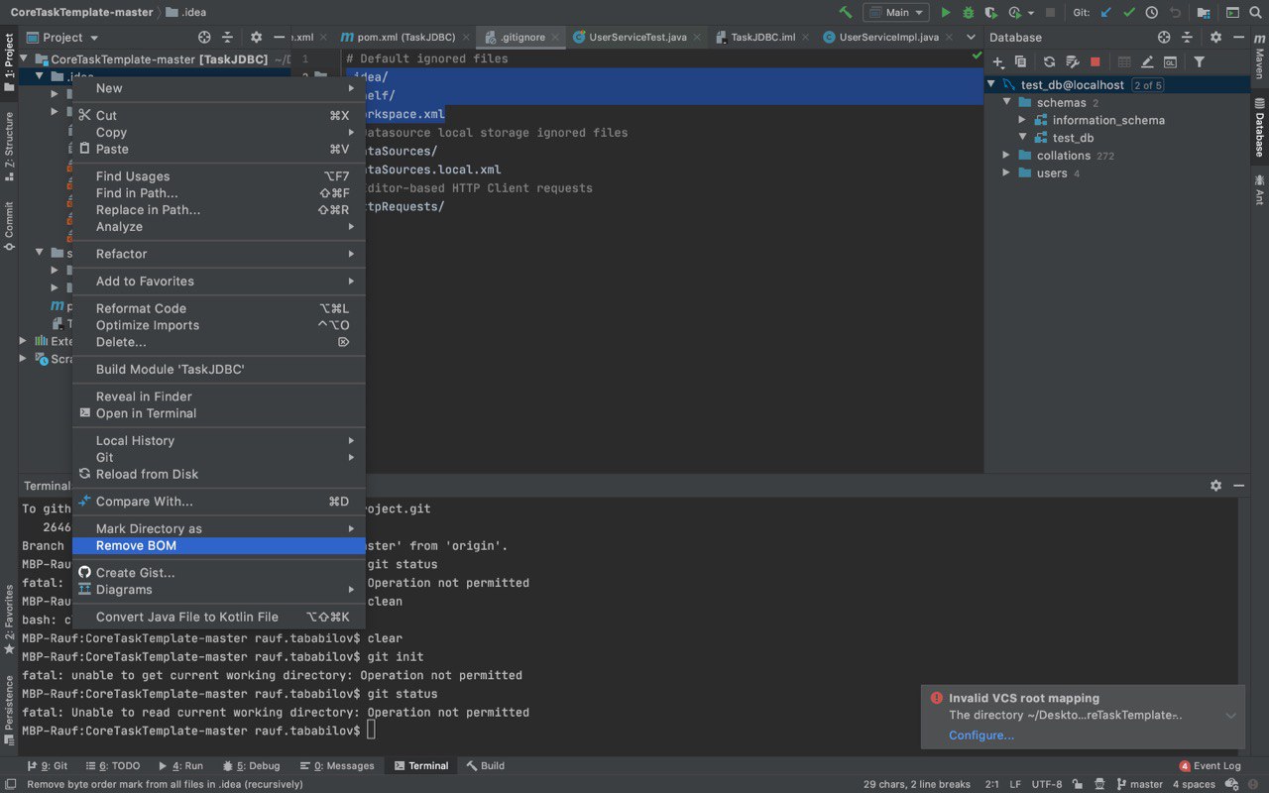Select Build Module 'TaskJDBC'
The height and width of the screenshot is (793, 1269).
[219, 369]
